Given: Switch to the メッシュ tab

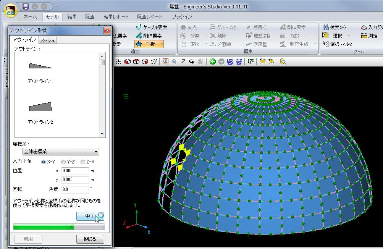Looking at the screenshot, I should (48, 40).
